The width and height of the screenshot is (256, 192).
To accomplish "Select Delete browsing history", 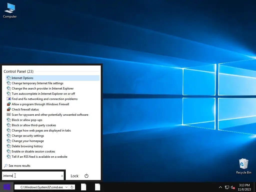I will coord(52,146).
